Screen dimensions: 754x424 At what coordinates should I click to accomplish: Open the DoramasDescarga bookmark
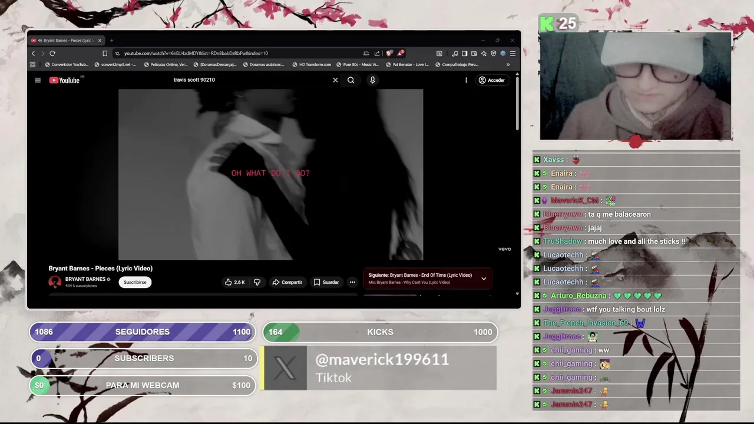pos(214,65)
